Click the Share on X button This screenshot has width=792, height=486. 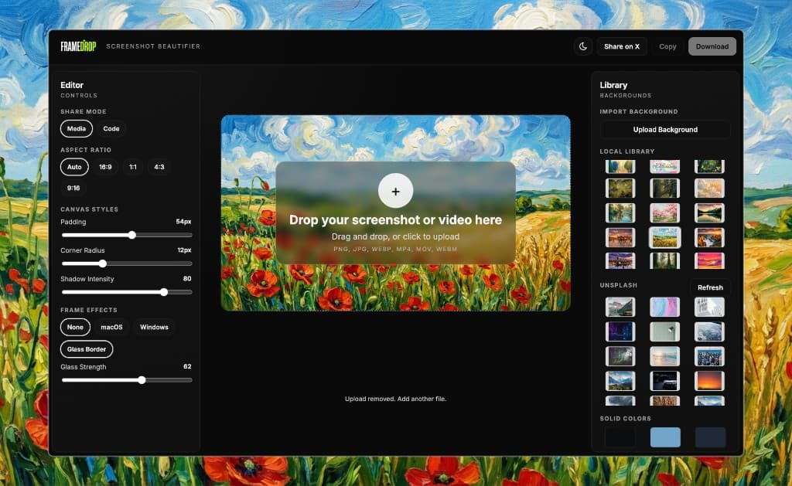[x=622, y=46]
